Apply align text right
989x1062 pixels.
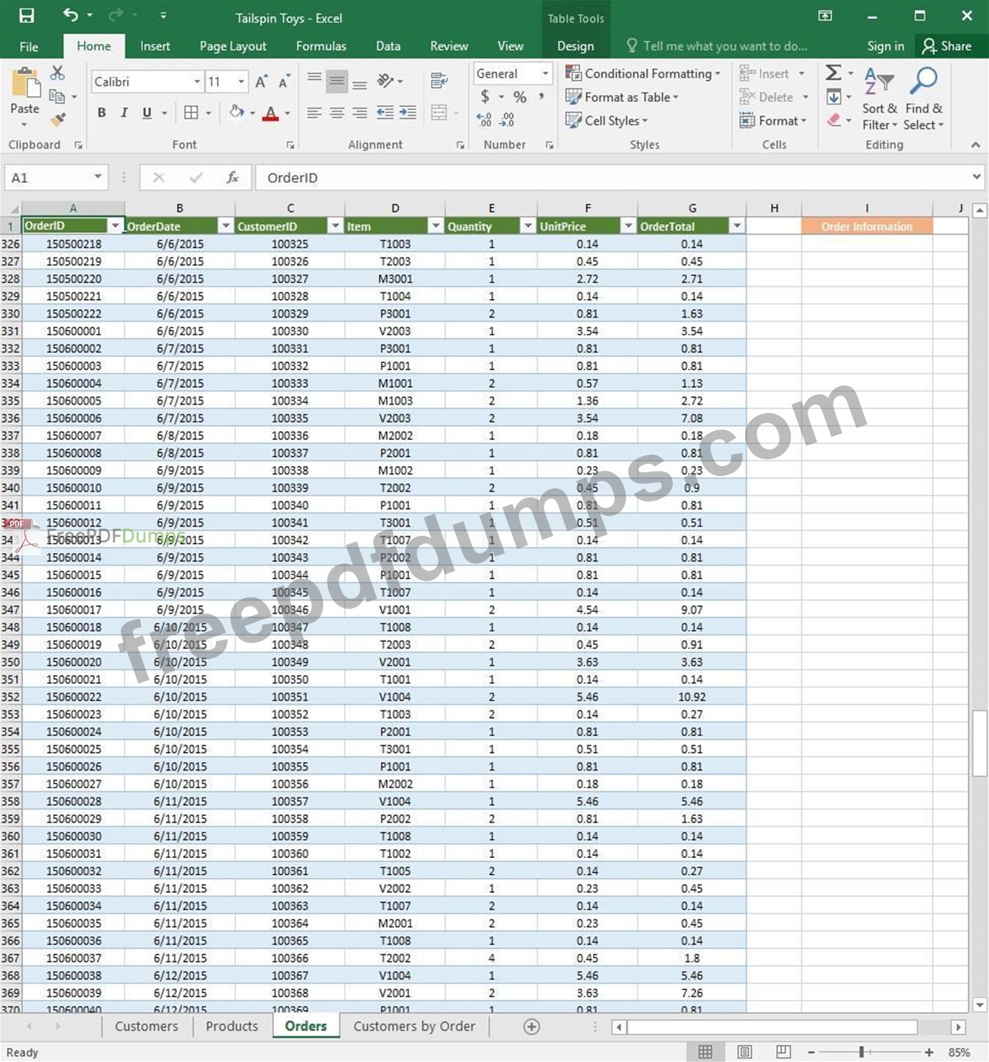tap(359, 113)
